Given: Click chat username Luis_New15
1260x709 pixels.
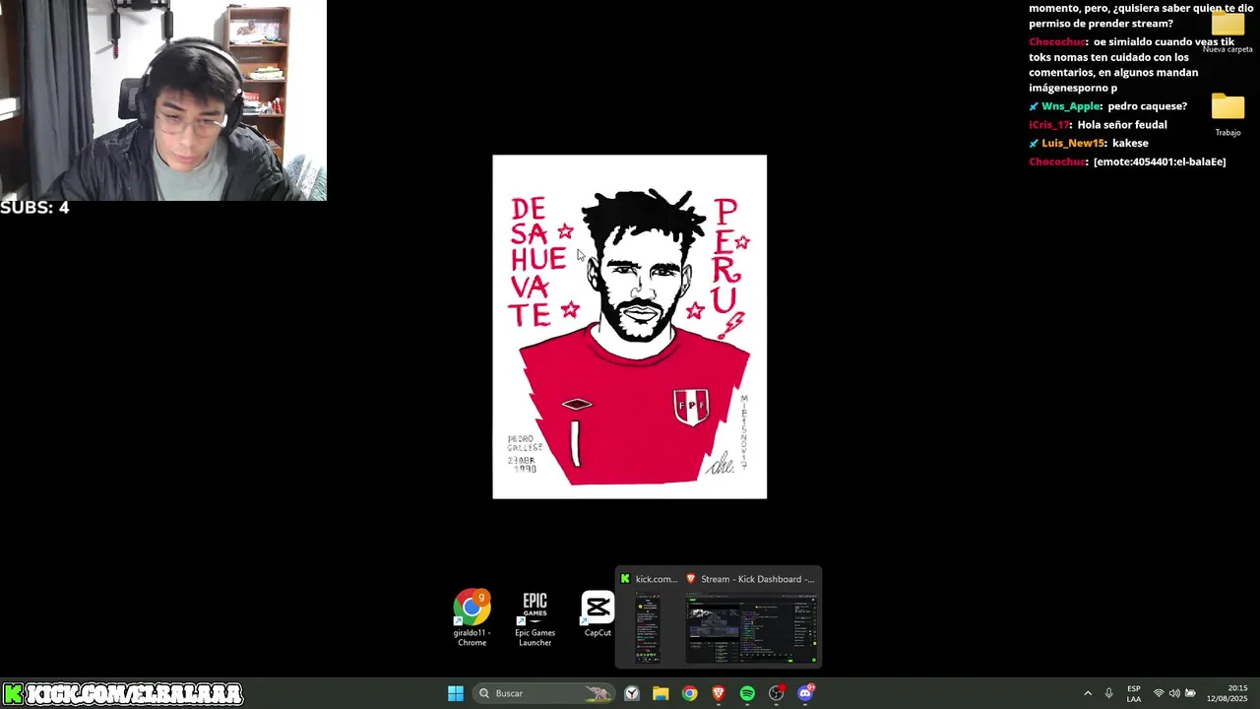Looking at the screenshot, I should (x=1074, y=144).
